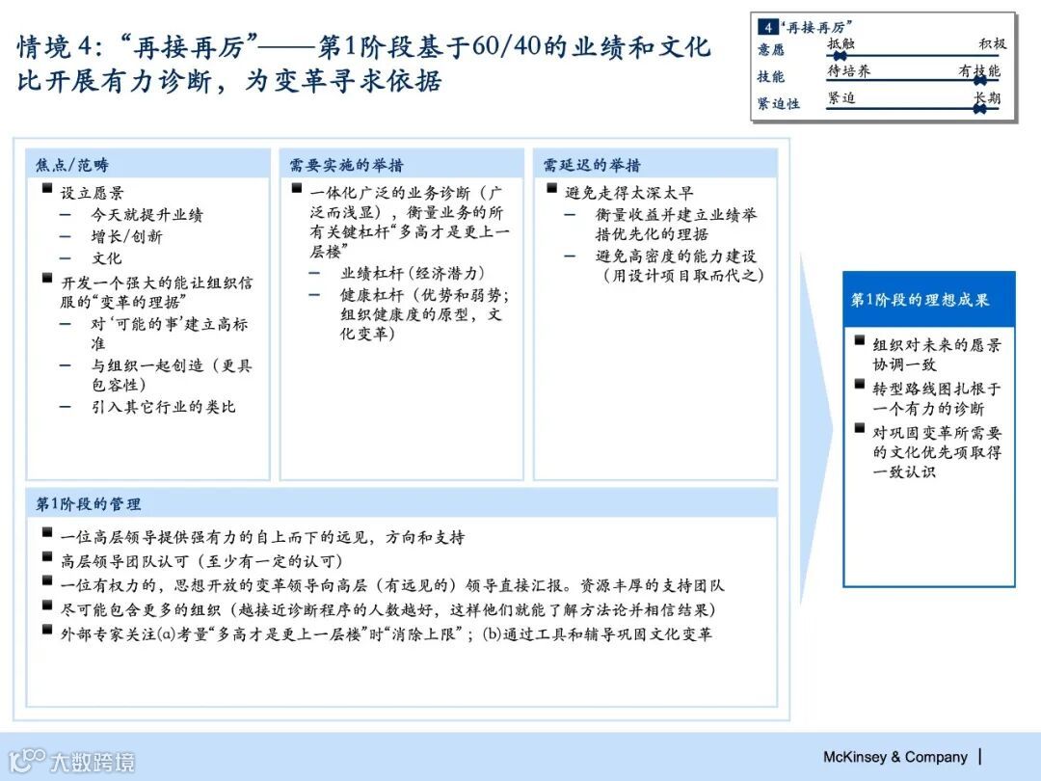Click the blue '第1阶段的理想成果' header box
The height and width of the screenshot is (781, 1041).
[x=929, y=300]
